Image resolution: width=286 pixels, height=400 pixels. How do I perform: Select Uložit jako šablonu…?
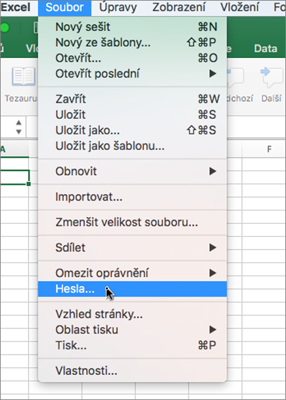pos(132,146)
